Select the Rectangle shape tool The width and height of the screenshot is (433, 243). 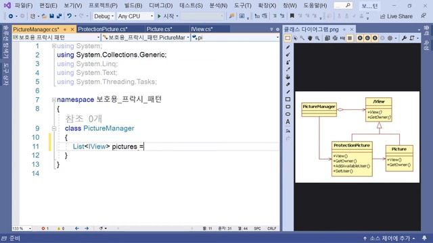coord(288,99)
